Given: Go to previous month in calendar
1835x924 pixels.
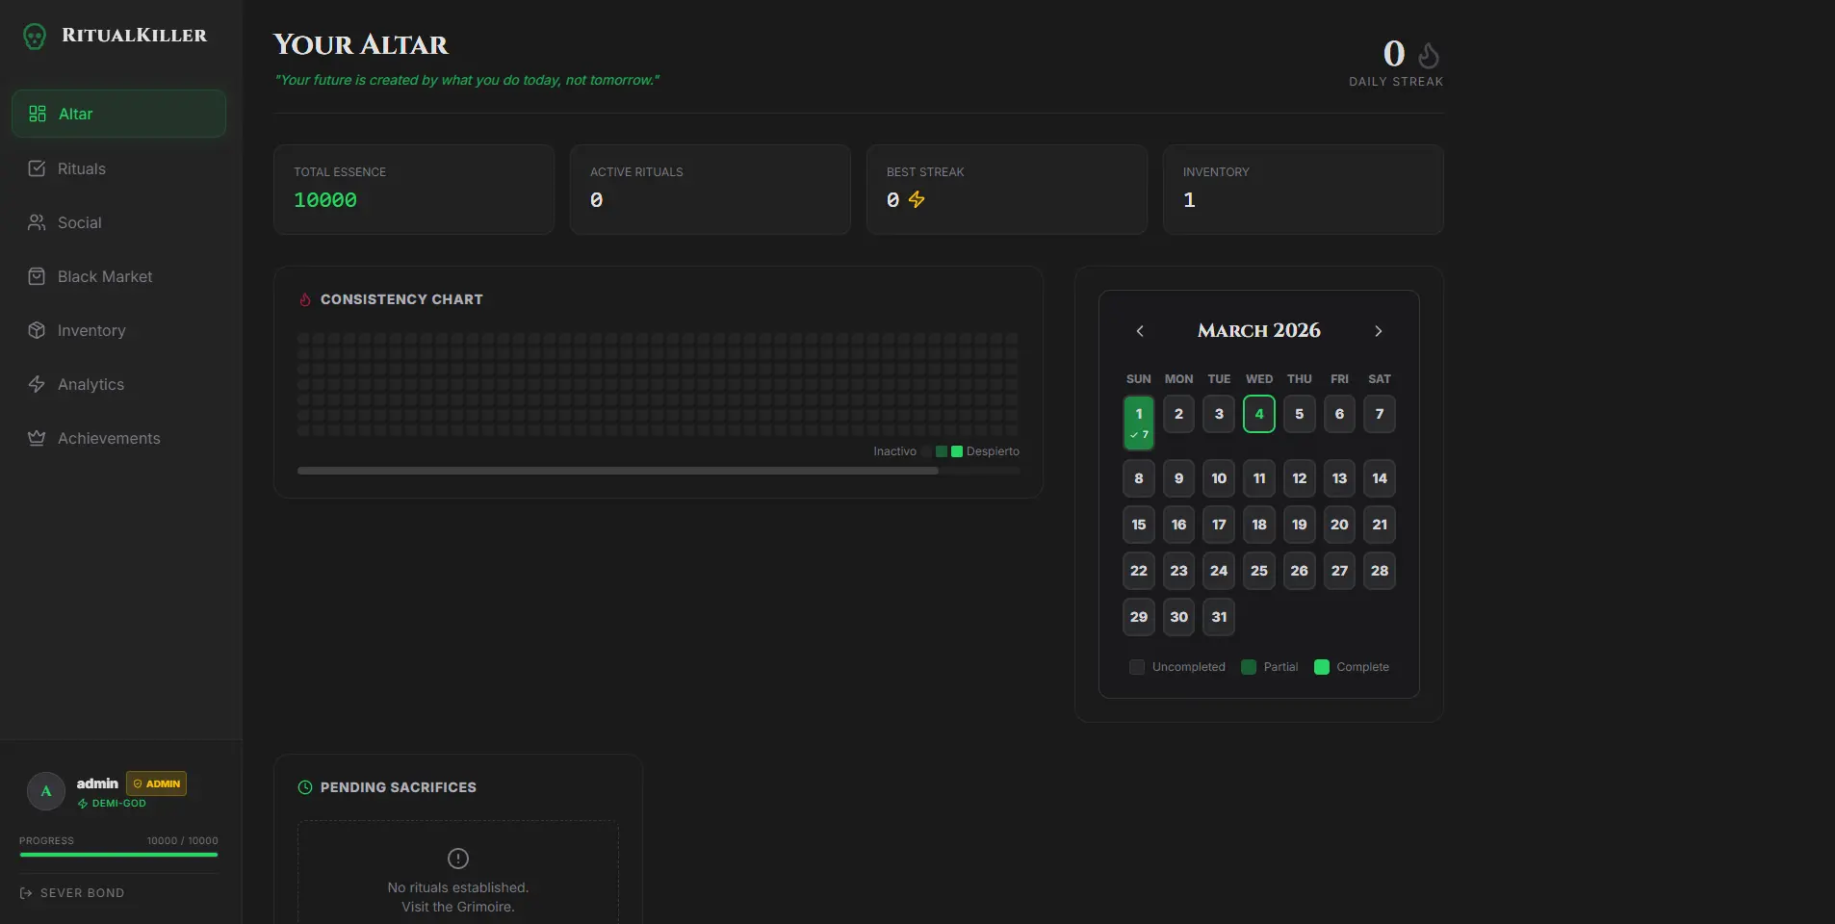Looking at the screenshot, I should (x=1140, y=331).
